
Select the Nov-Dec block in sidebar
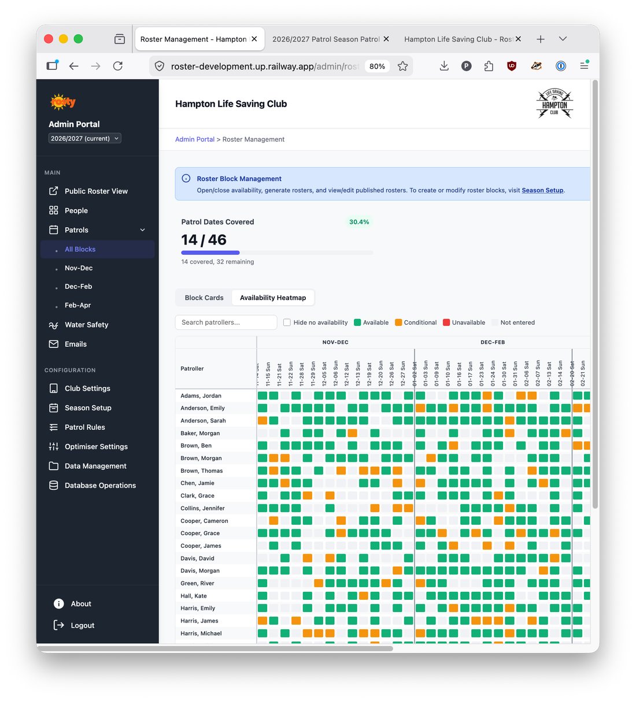(x=79, y=268)
